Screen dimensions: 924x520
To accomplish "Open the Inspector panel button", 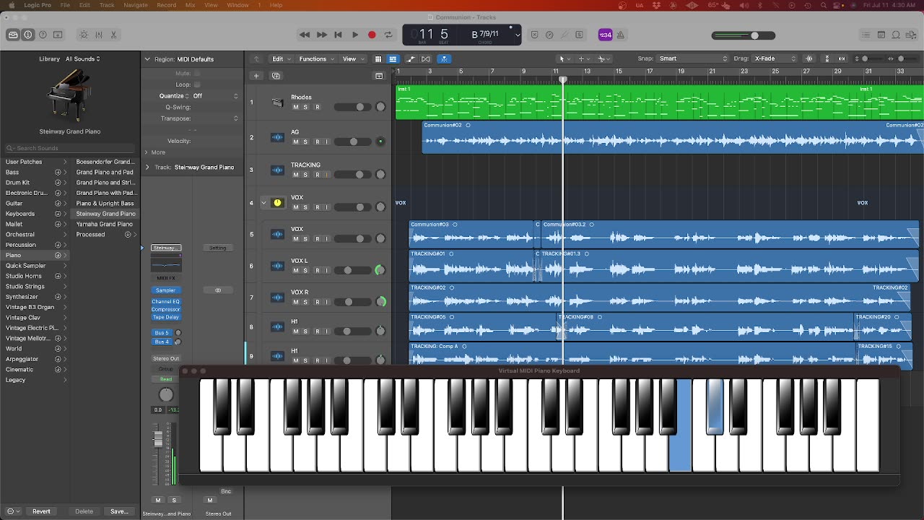I will pyautogui.click(x=27, y=35).
